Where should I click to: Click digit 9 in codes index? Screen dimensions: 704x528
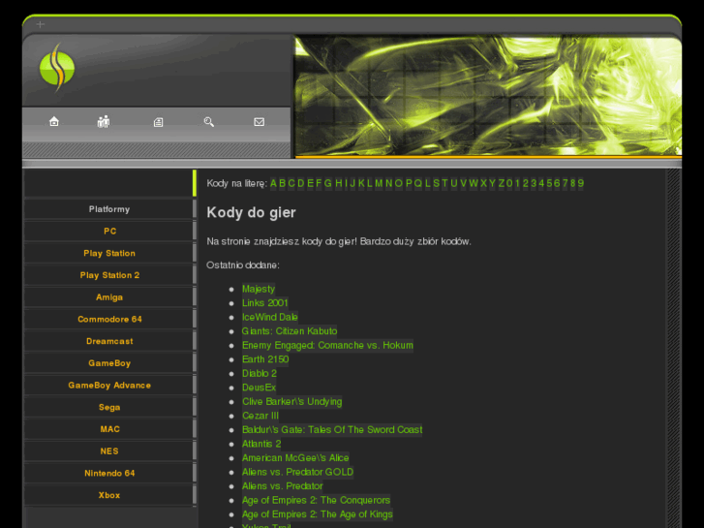click(580, 183)
